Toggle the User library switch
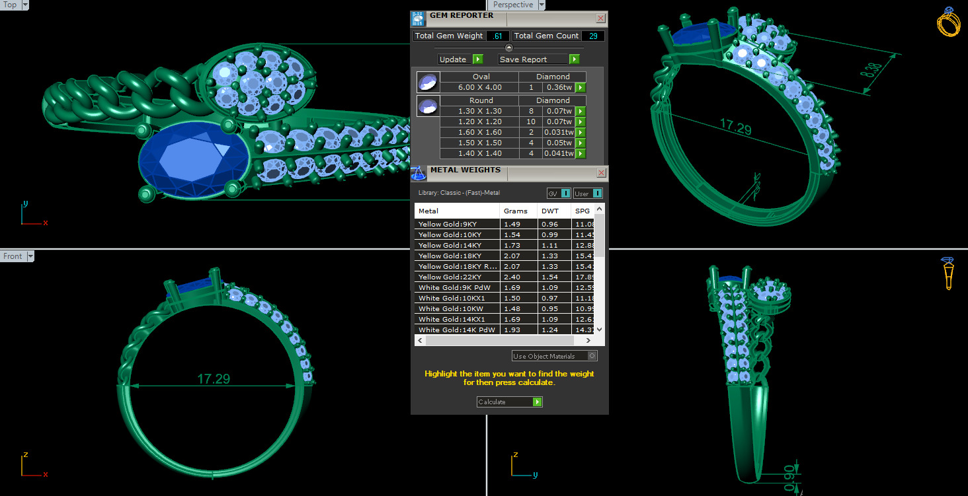 (588, 194)
